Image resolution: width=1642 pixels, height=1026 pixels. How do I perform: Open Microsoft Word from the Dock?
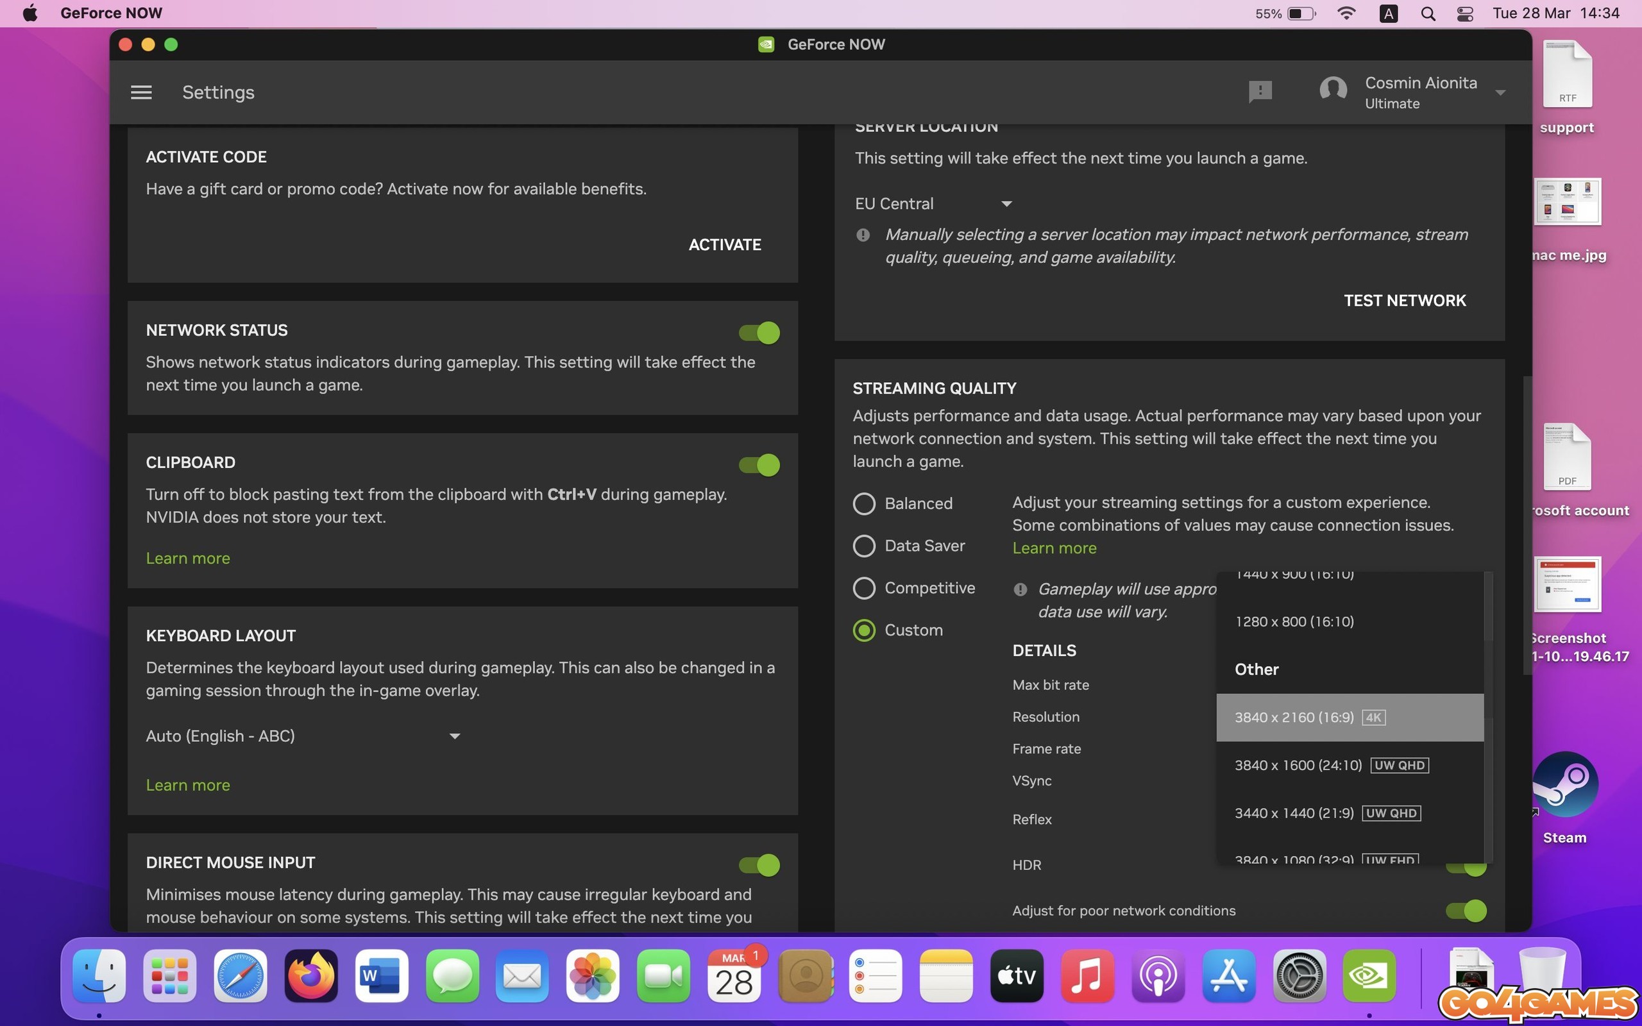(382, 976)
